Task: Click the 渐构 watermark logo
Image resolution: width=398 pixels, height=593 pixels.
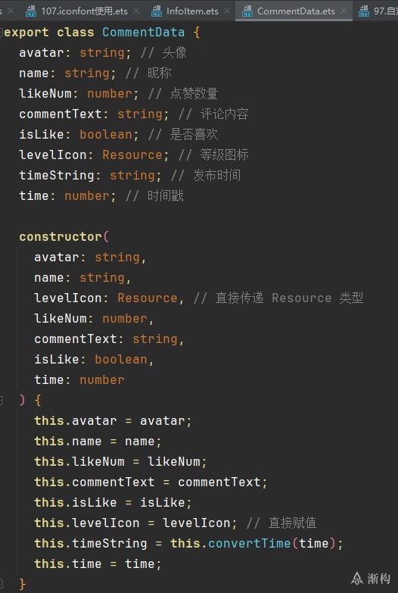Action: (371, 579)
